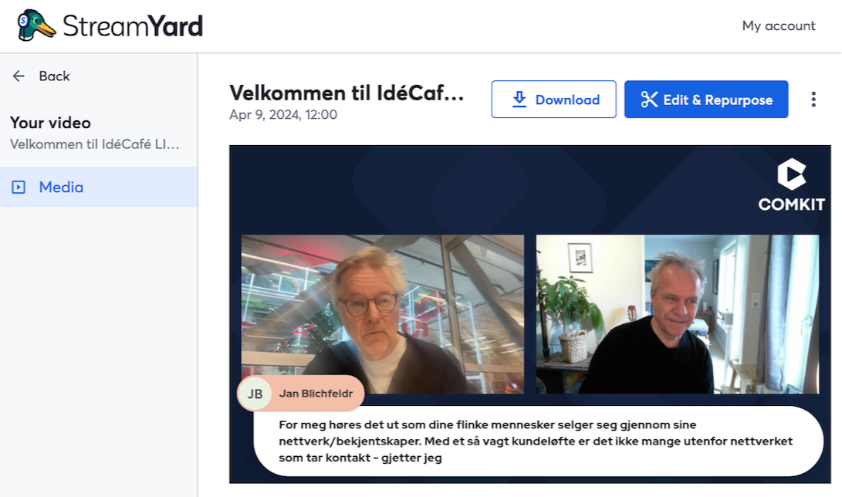Click the back arrow icon
842x497 pixels.
pyautogui.click(x=19, y=76)
